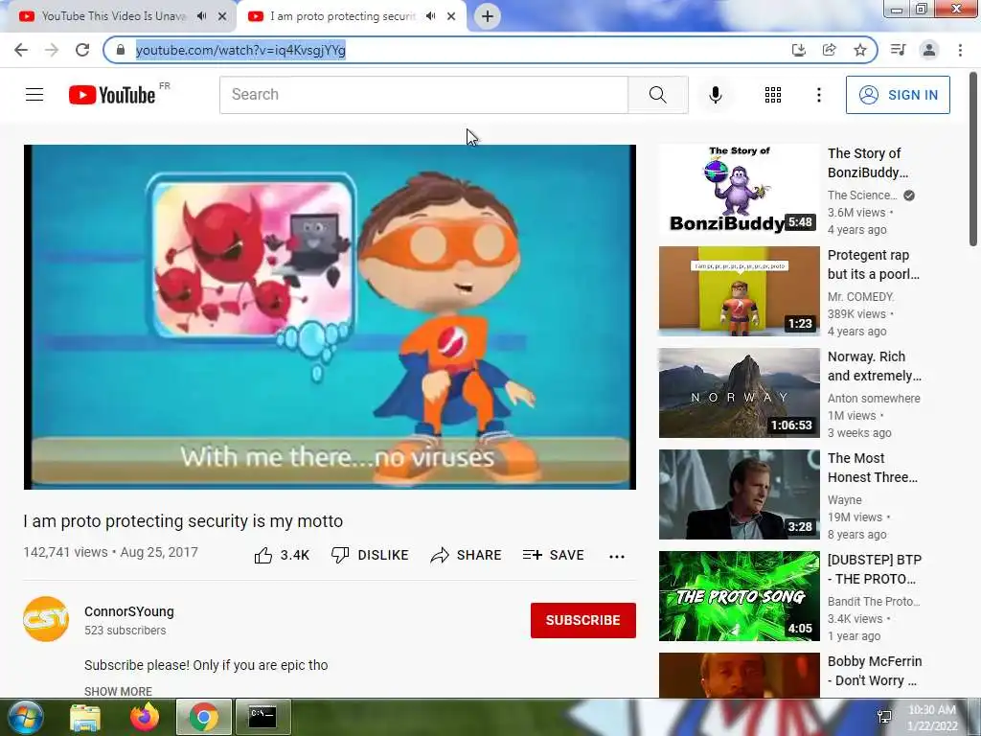Reload the YouTube page
Image resolution: width=981 pixels, height=736 pixels.
tap(82, 50)
